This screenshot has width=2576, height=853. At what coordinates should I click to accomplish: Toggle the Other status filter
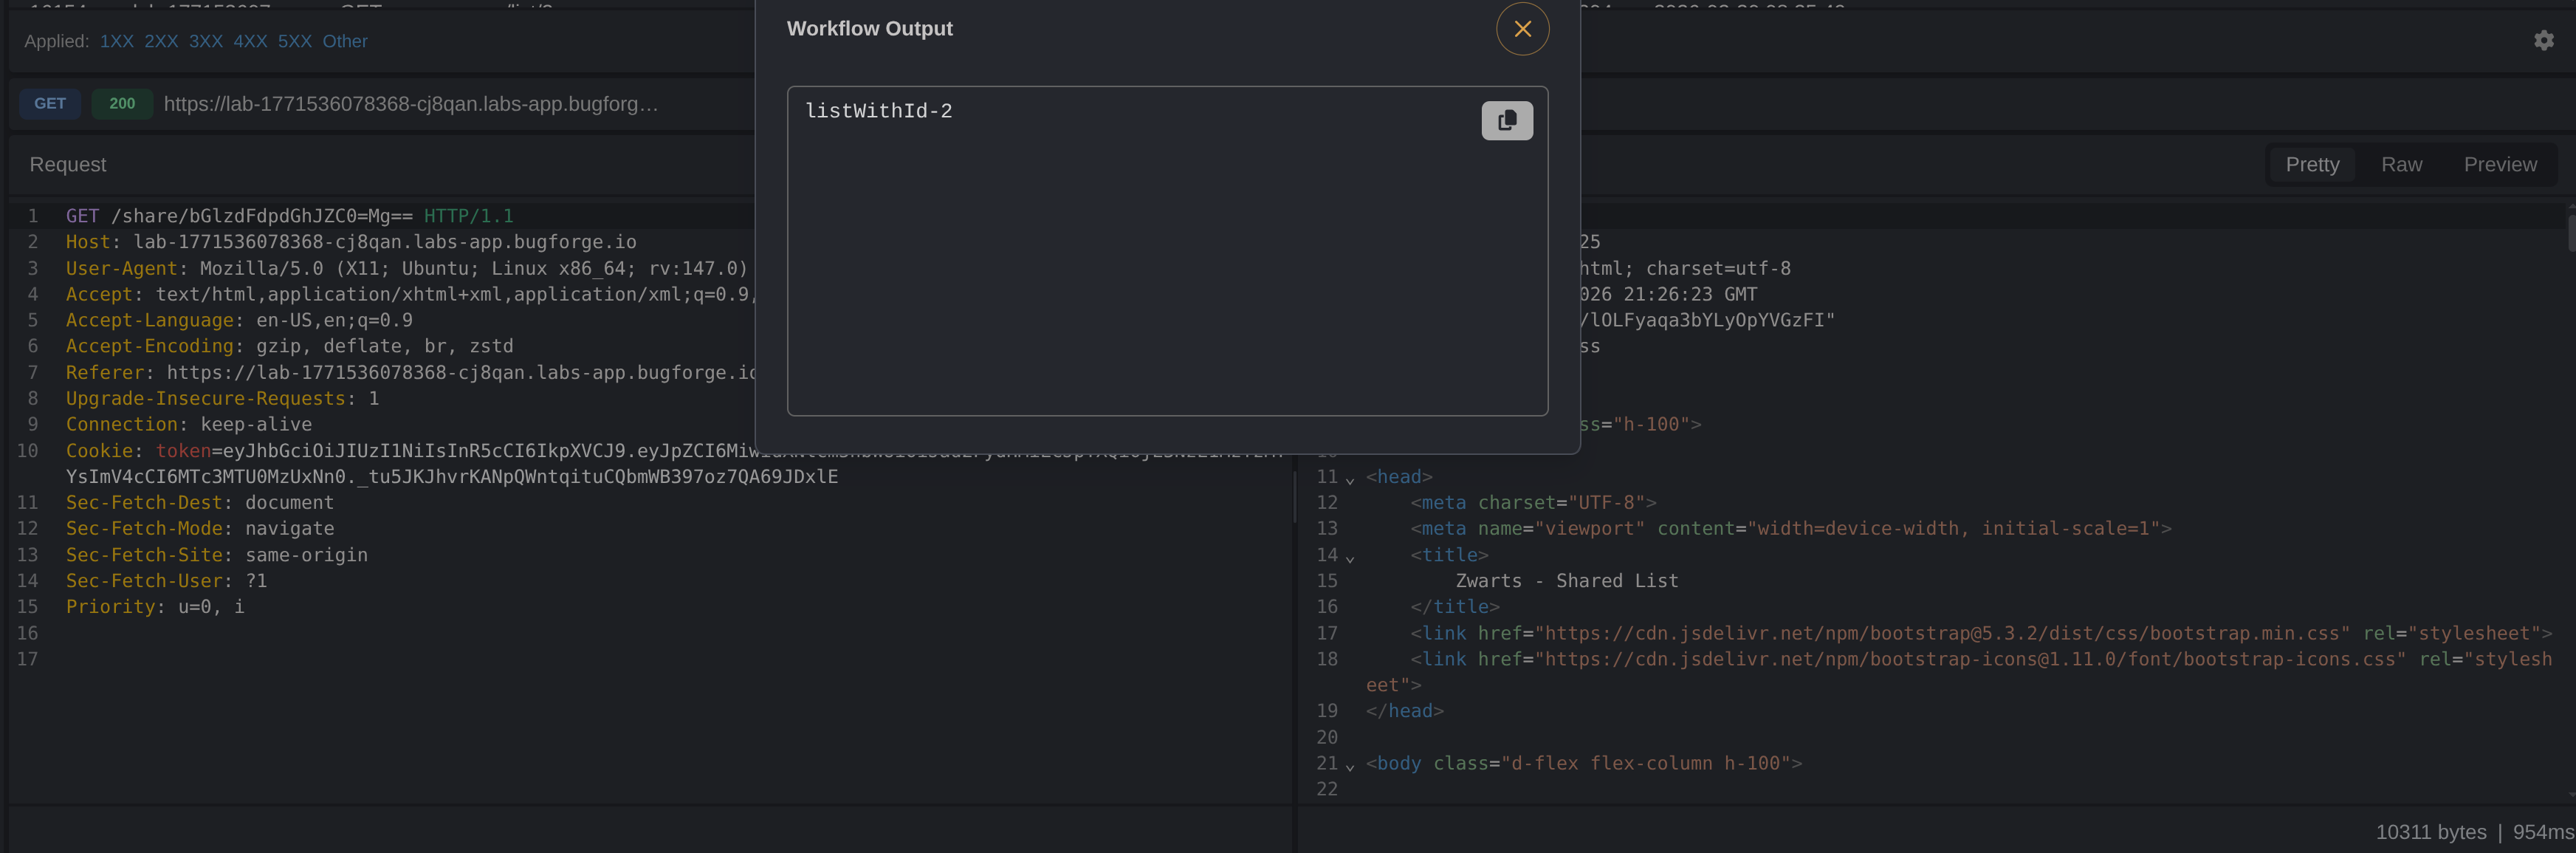344,42
